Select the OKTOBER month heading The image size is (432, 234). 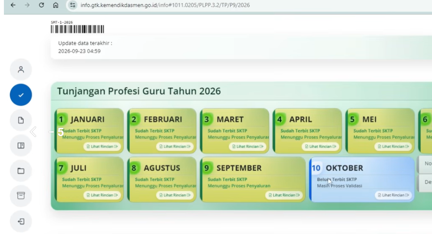tap(344, 168)
